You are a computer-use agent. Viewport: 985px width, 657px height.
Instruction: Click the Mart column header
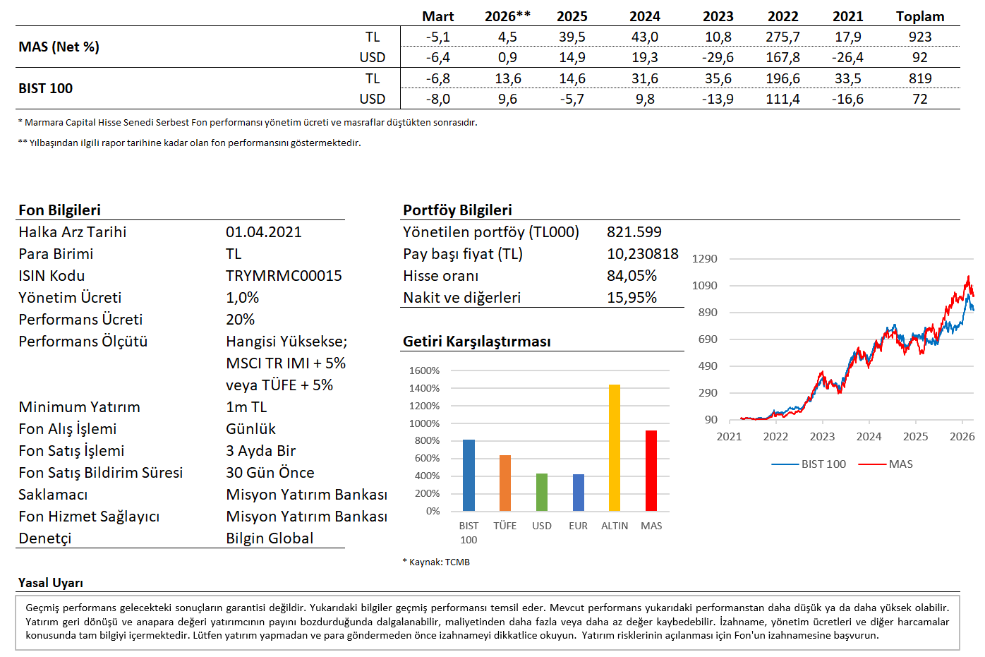point(437,16)
